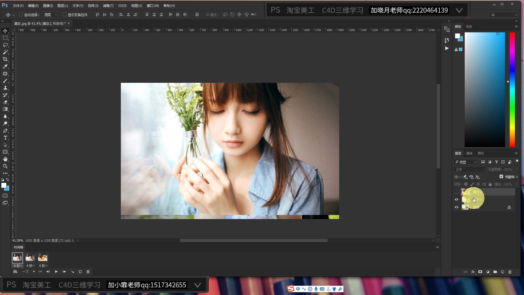Toggle unify layer visibility button
The image size is (524, 295).
[472, 177]
